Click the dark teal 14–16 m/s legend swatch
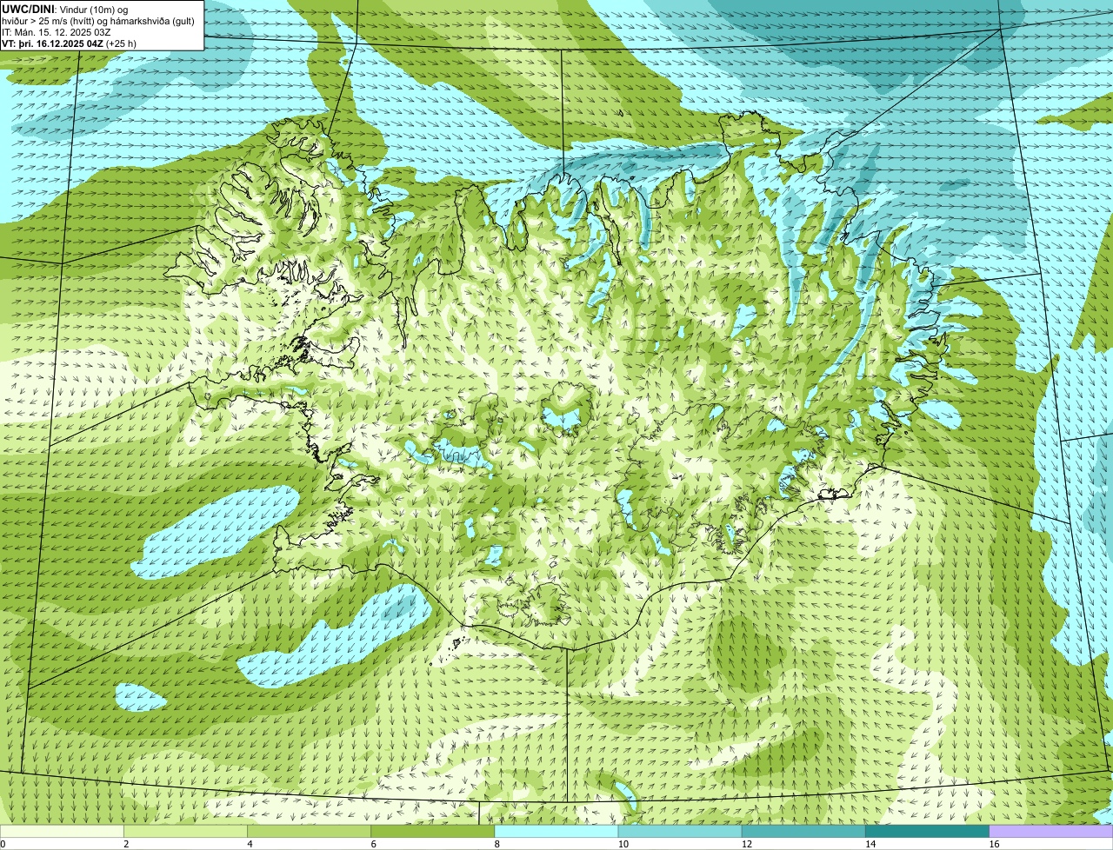Viewport: 1113px width, 850px height. tap(928, 831)
